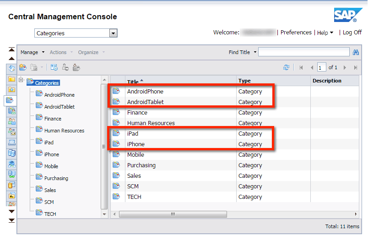Click the binoculars search icon
Viewport: 368px width, 247px height.
pos(356,52)
